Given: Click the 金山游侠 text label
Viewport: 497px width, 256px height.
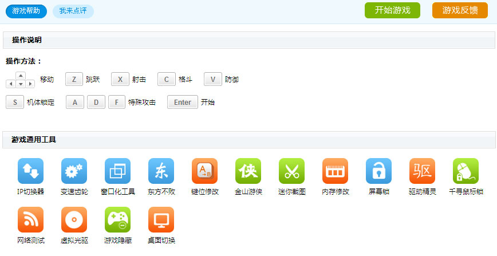Looking at the screenshot, I should pos(248,192).
